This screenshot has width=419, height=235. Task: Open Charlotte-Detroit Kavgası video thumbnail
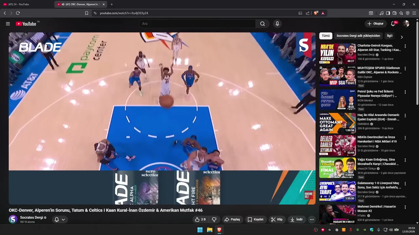click(x=337, y=54)
